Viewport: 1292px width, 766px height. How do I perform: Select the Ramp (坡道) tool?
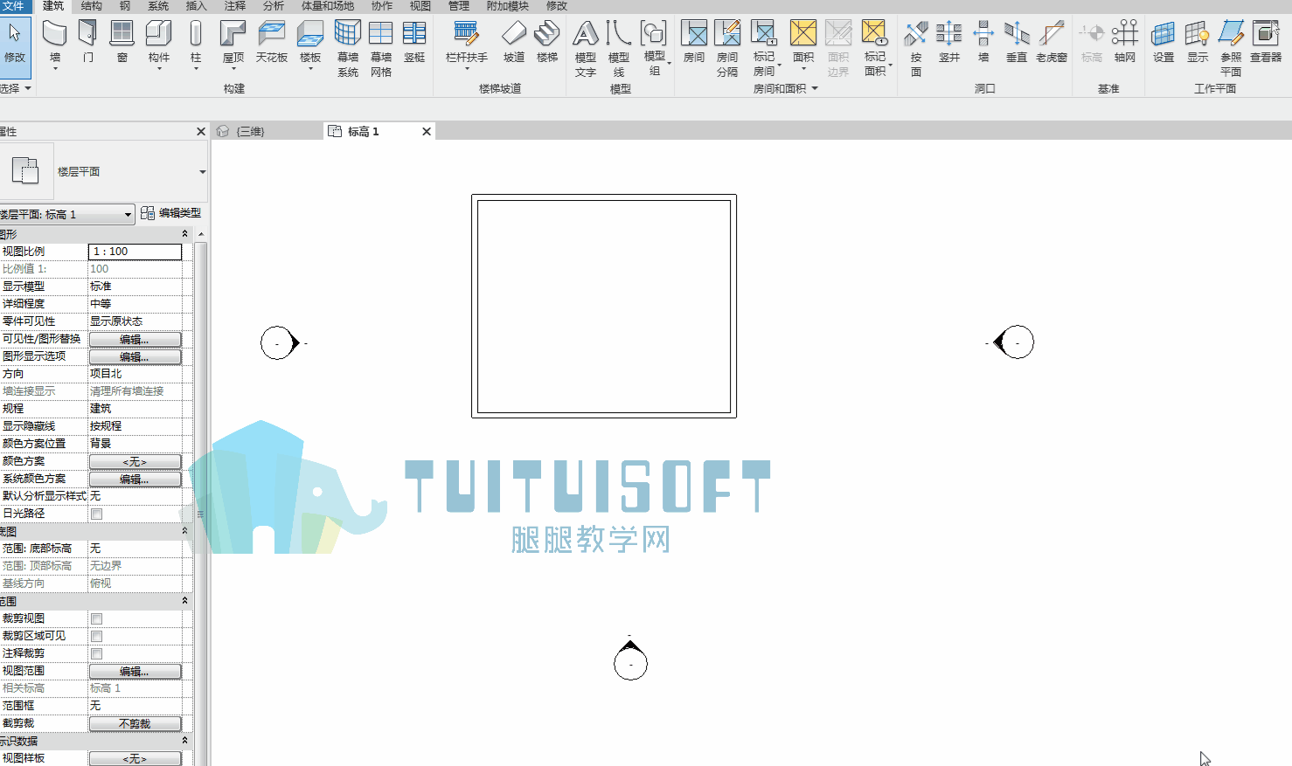pyautogui.click(x=514, y=43)
